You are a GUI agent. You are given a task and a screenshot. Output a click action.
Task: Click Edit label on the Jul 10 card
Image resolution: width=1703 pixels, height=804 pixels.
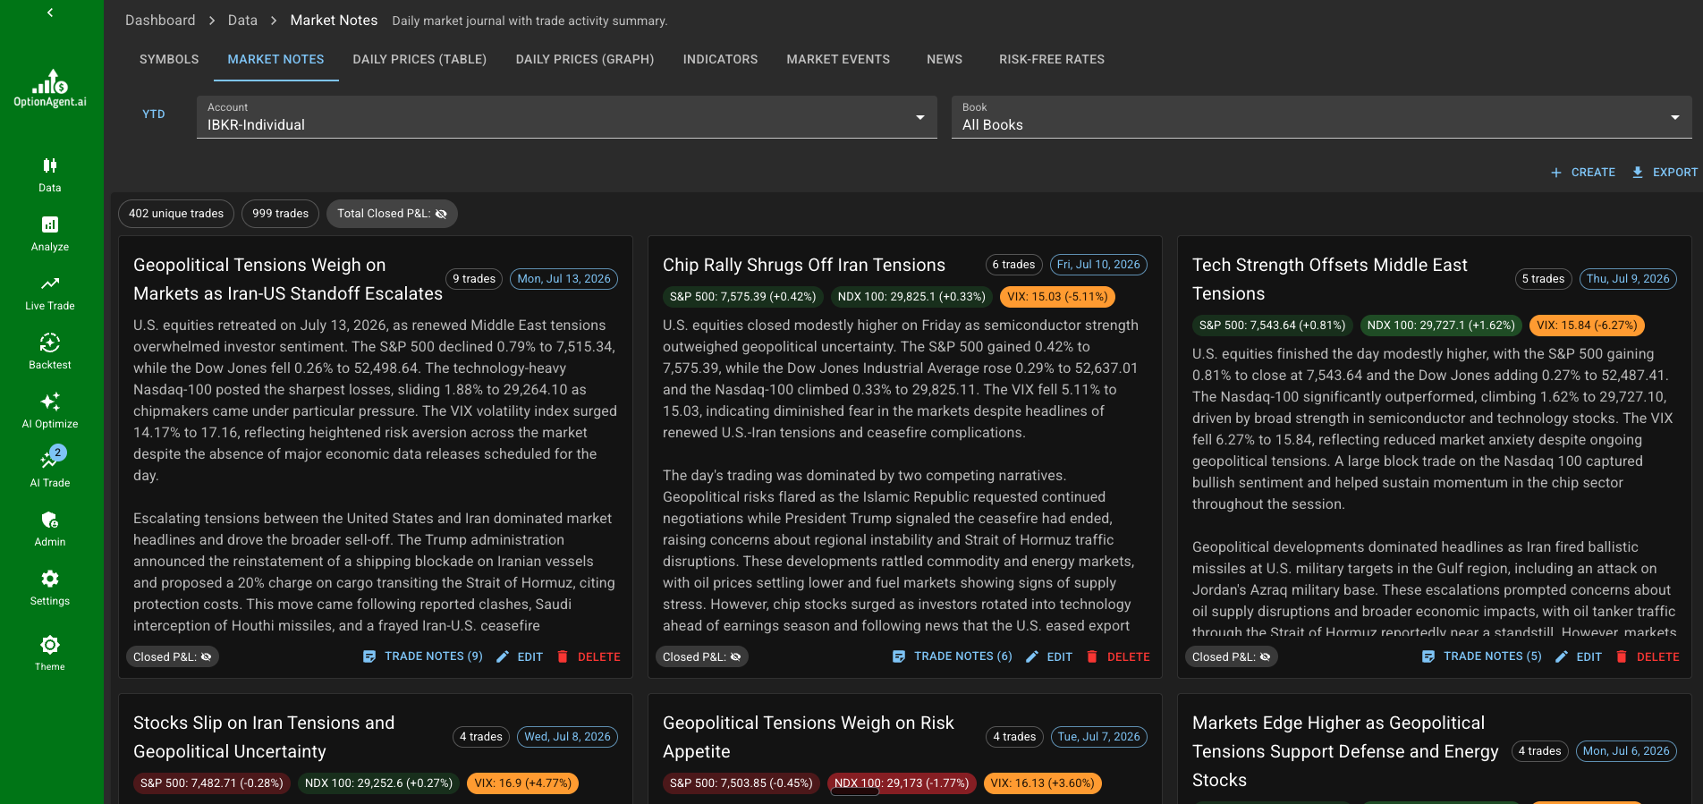[1060, 657]
